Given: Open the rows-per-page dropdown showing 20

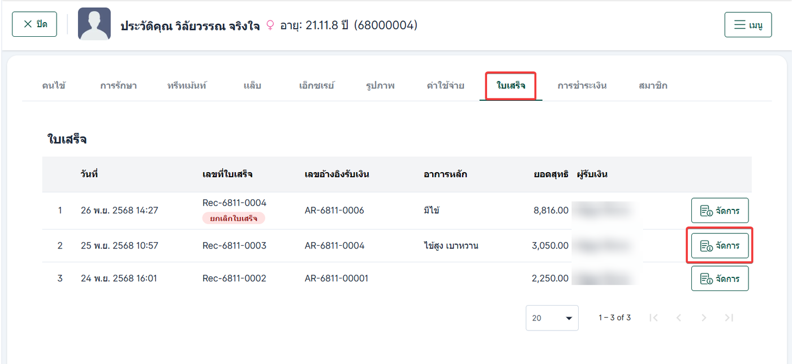Looking at the screenshot, I should (552, 318).
